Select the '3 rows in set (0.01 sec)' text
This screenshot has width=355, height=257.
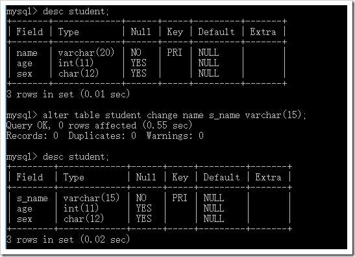pos(68,94)
